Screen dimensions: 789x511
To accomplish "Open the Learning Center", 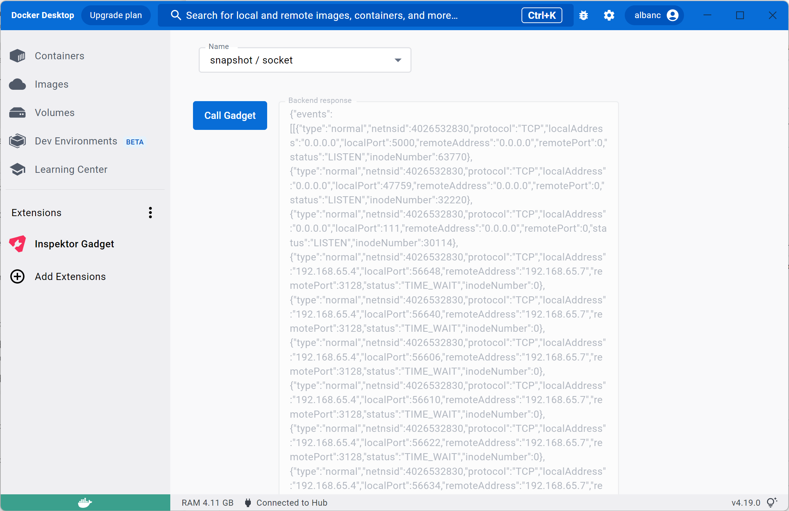I will click(71, 169).
